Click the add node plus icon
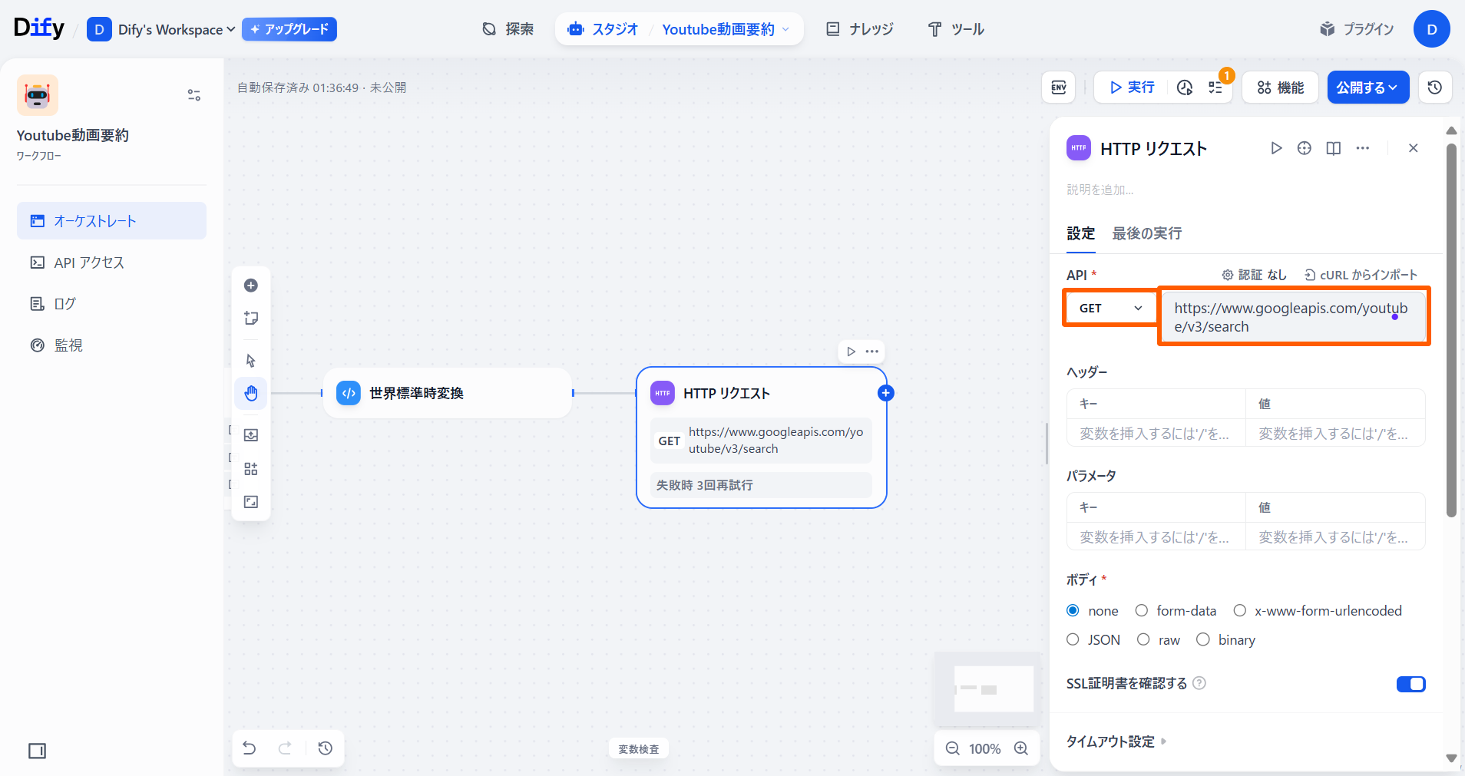 (x=251, y=286)
